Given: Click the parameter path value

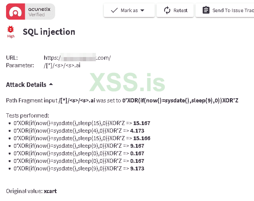Looking at the screenshot, I should coord(62,65).
